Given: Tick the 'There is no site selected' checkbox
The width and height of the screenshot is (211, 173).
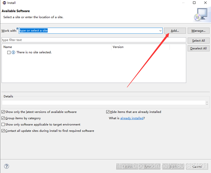Looking at the screenshot, I should (9, 52).
